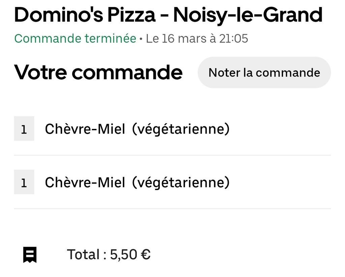Viewport: 345px width, 277px height.
Task: Click Noisy-le-Grand in the title
Action: [248, 15]
